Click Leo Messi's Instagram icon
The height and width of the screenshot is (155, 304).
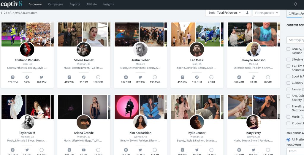click(x=183, y=77)
